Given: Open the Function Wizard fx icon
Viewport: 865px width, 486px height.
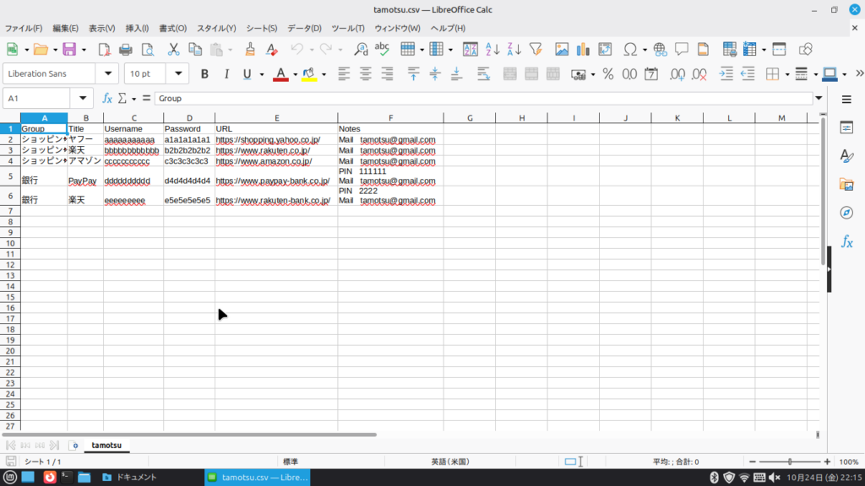Looking at the screenshot, I should coord(107,98).
